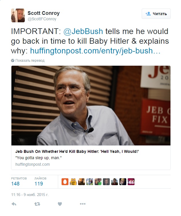Click the Читать follow button

pyautogui.click(x=156, y=13)
